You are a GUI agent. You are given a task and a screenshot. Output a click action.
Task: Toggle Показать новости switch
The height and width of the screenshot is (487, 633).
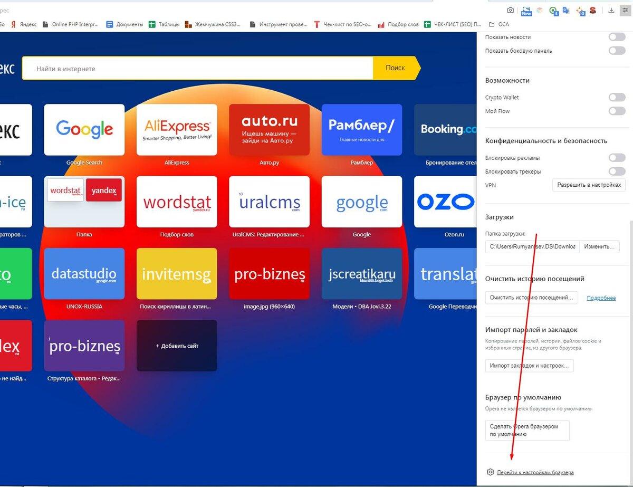pos(617,37)
